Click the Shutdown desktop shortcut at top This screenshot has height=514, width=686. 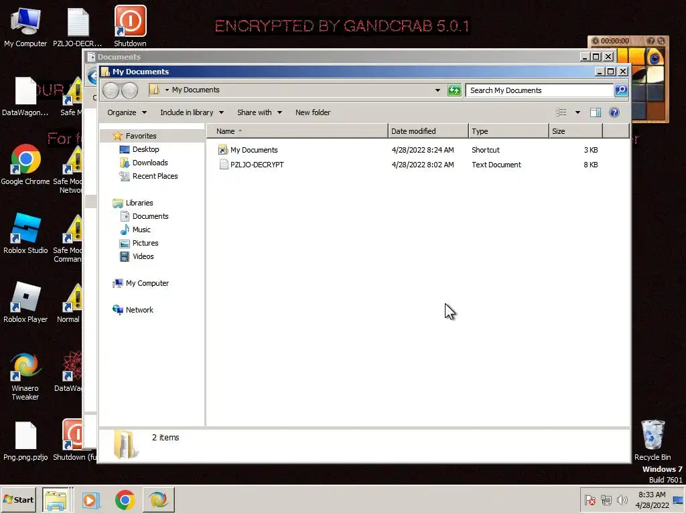(x=130, y=26)
